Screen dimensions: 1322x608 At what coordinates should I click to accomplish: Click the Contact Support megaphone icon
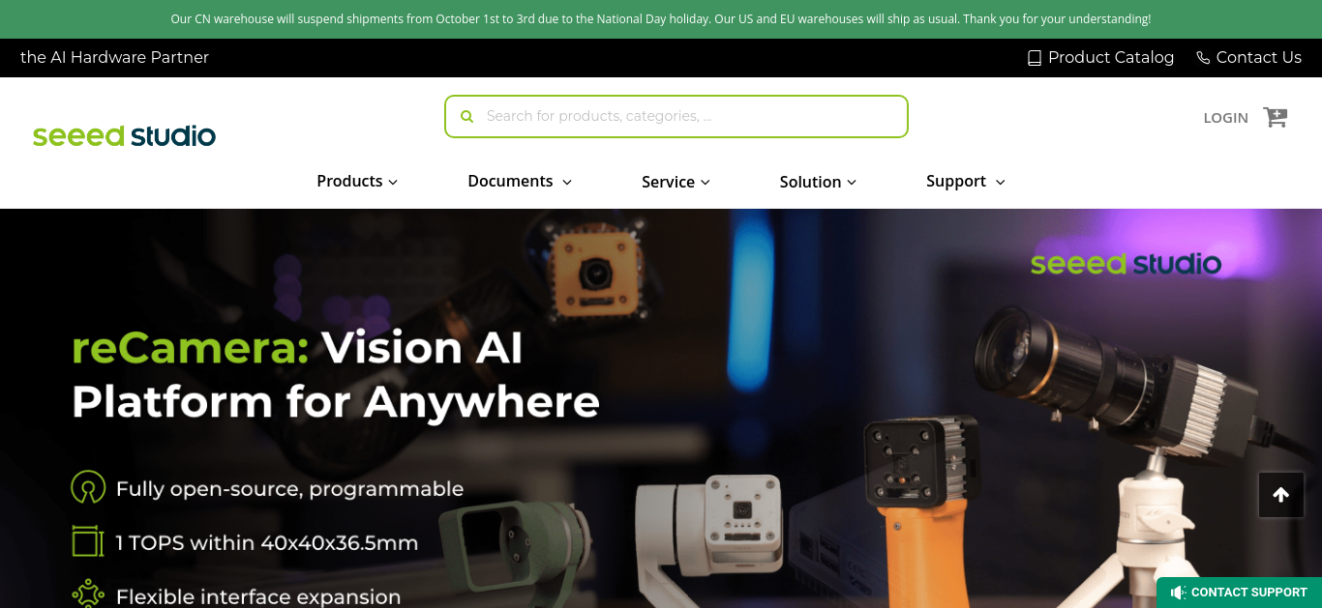click(1178, 593)
